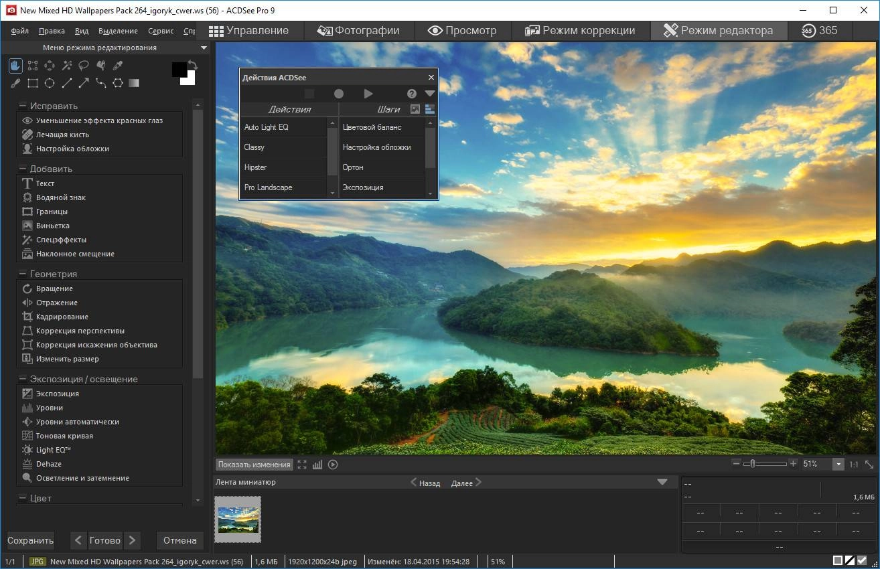880x569 pixels.
Task: Select the Hand pan tool
Action: (x=15, y=66)
